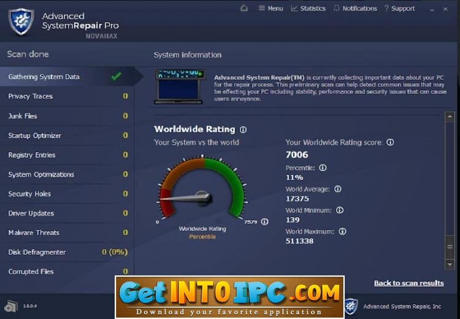Select Registry Entries in the scan list
Screen dimensions: 460x319
pyautogui.click(x=67, y=155)
